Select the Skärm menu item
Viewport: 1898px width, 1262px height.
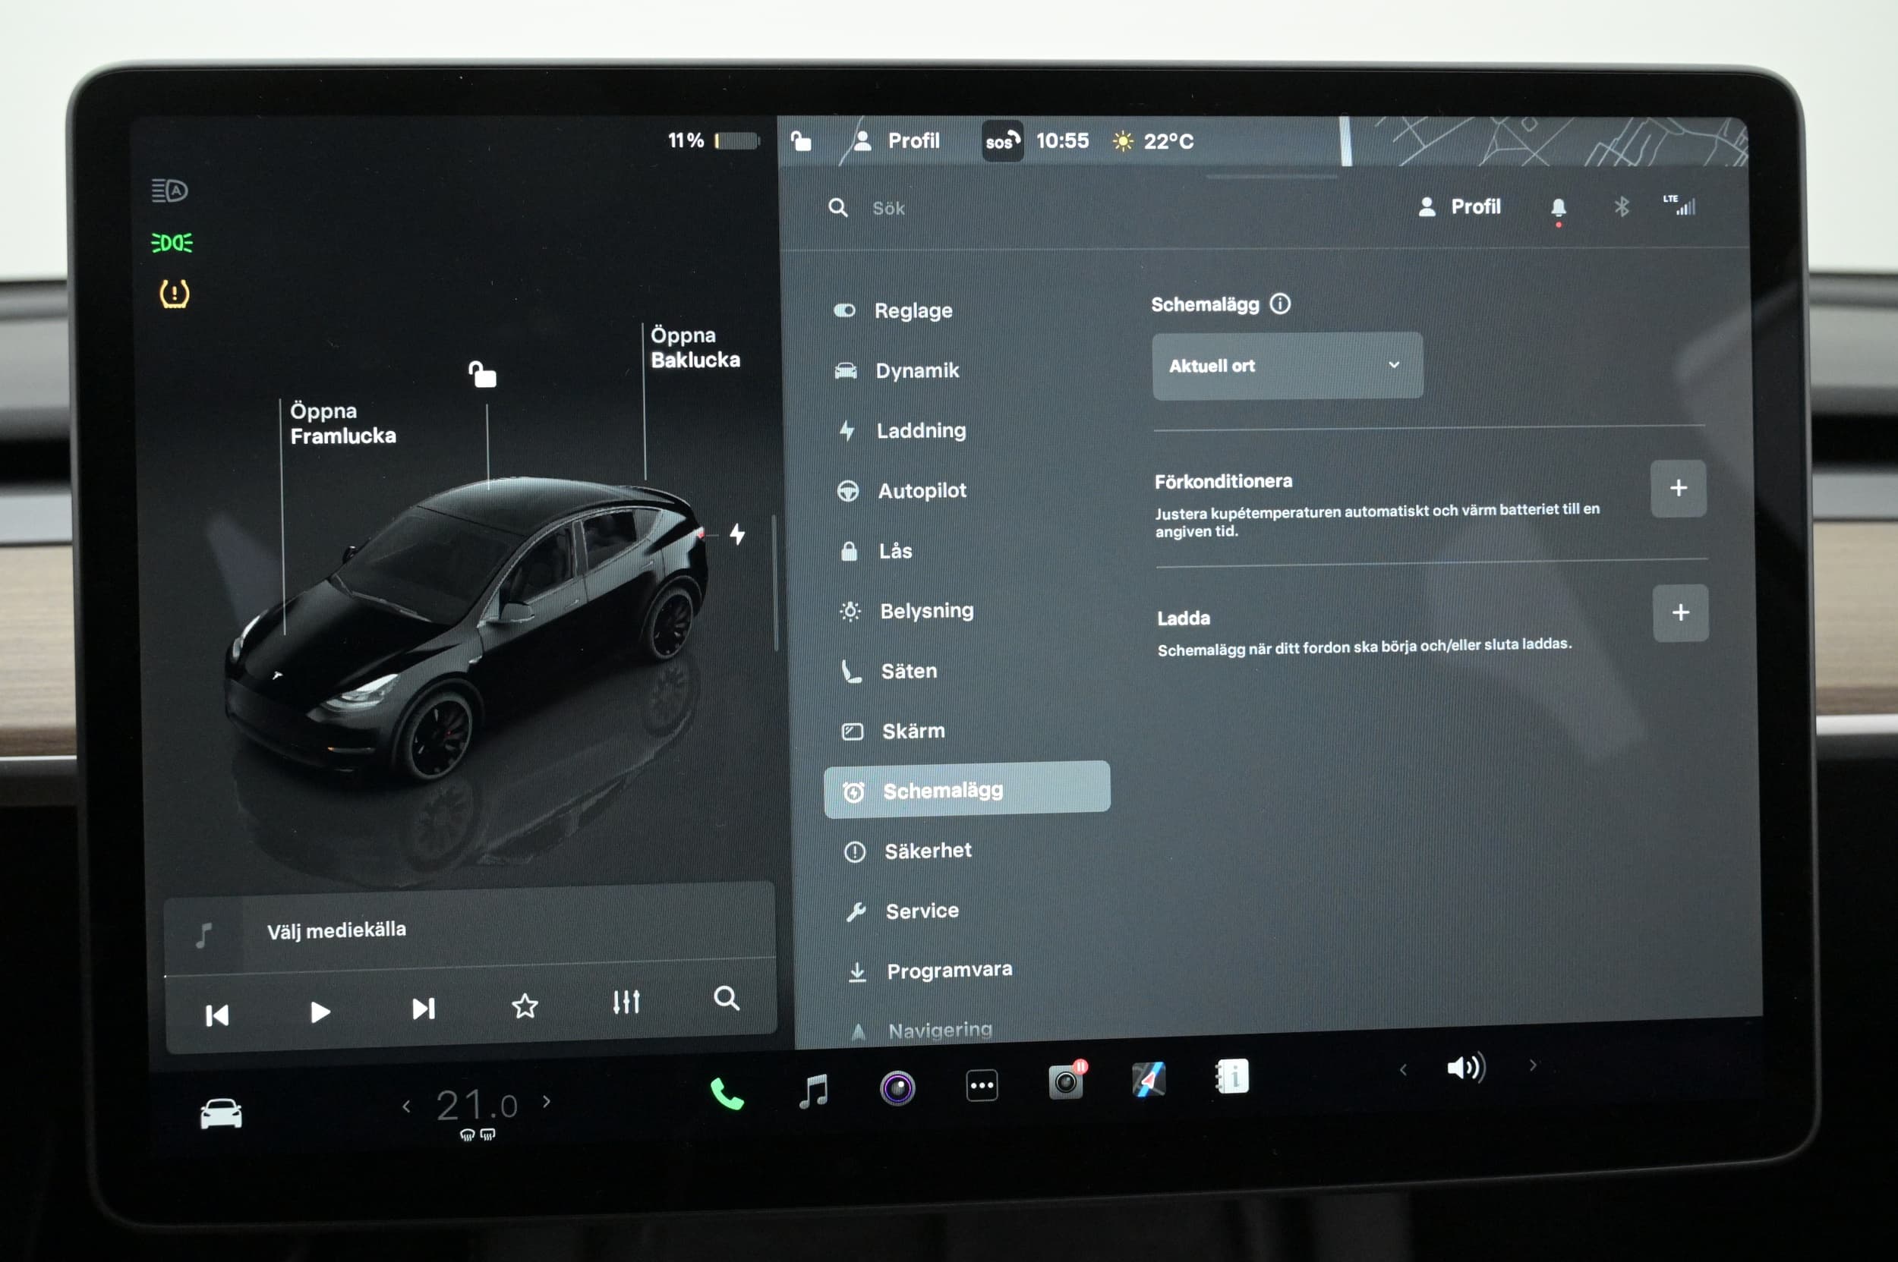(894, 731)
